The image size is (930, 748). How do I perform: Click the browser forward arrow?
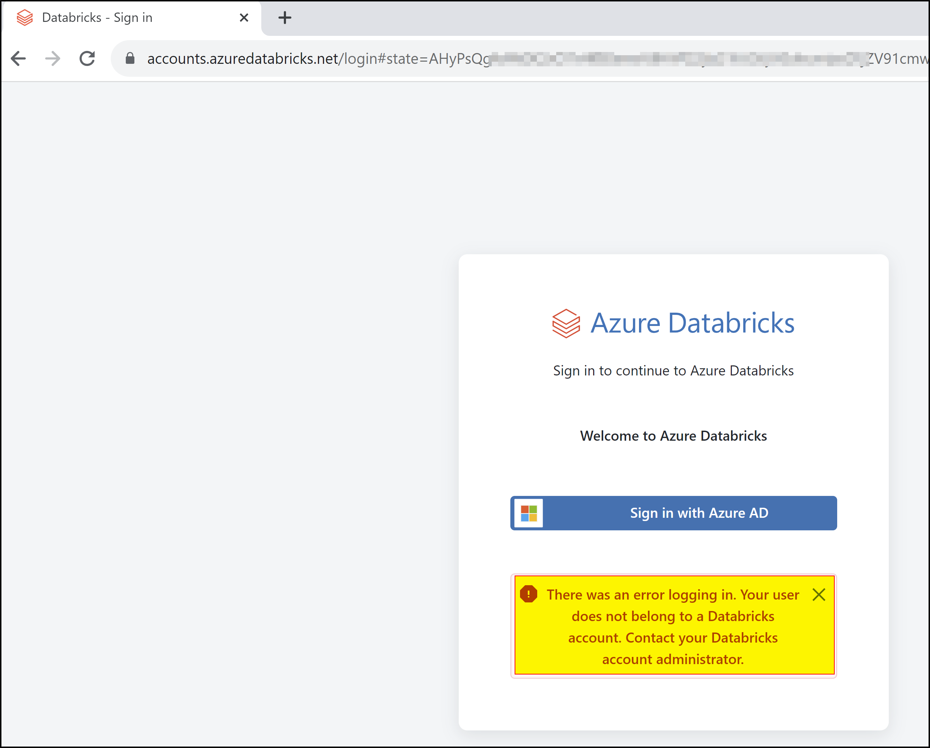tap(53, 58)
